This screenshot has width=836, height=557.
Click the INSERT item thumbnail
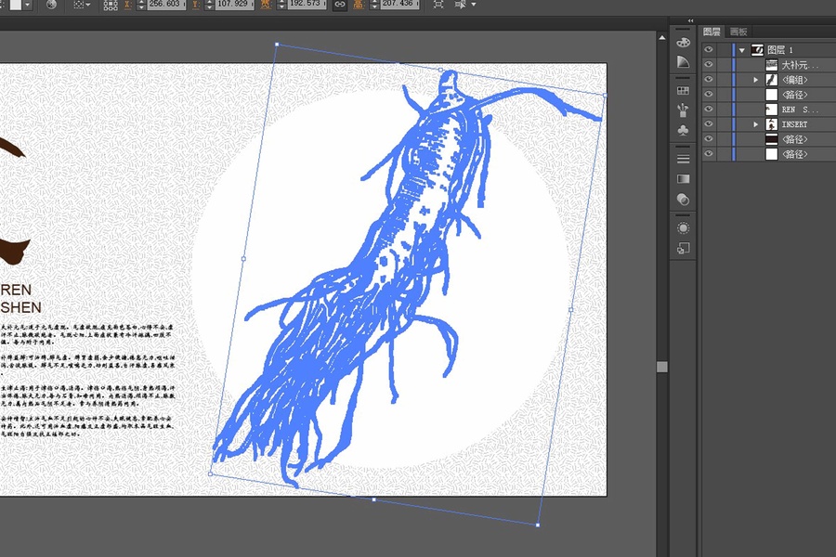tap(772, 124)
